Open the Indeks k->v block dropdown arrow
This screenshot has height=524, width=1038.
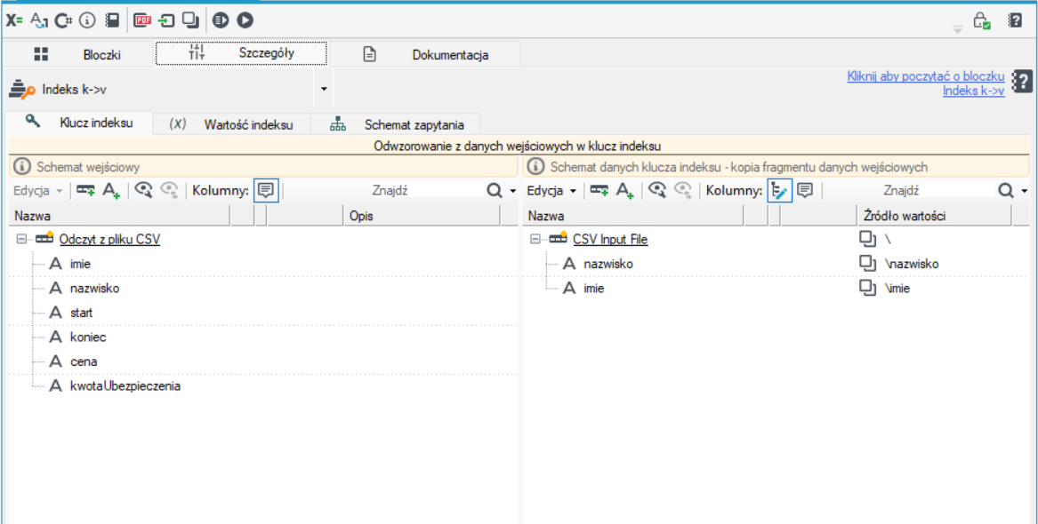tap(324, 89)
